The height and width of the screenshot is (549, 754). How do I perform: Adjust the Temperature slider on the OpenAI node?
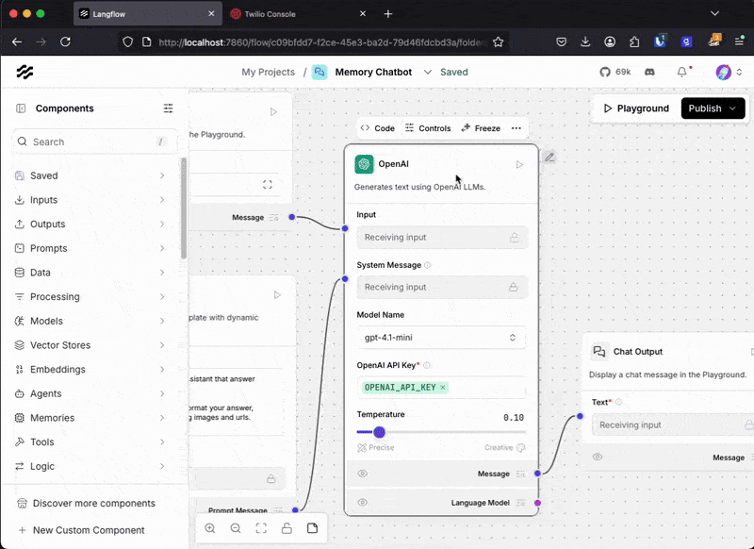[380, 432]
